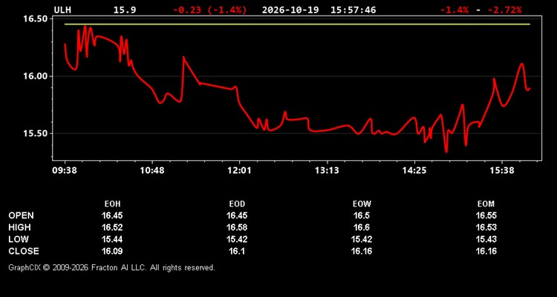Click the 16.50 y-axis label
This screenshot has height=297, width=557.
(x=36, y=19)
